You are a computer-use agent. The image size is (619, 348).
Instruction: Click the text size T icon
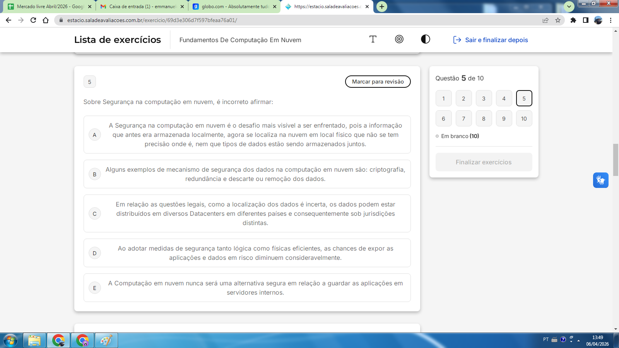pos(373,39)
